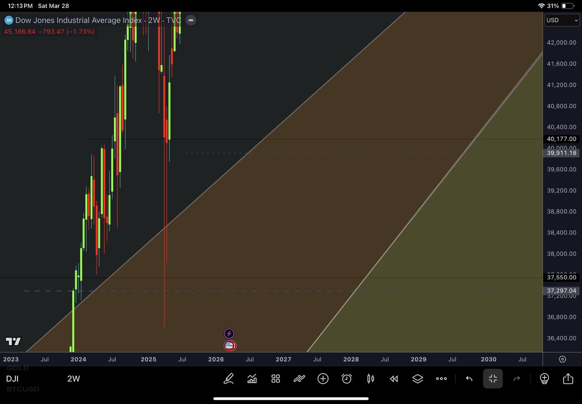Toggle fullscreen mode off
Screen dimensions: 582x404
click(x=493, y=378)
